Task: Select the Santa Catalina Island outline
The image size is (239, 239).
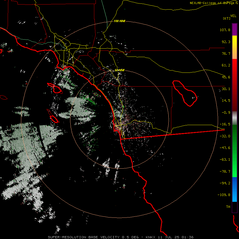Action: coord(55,88)
